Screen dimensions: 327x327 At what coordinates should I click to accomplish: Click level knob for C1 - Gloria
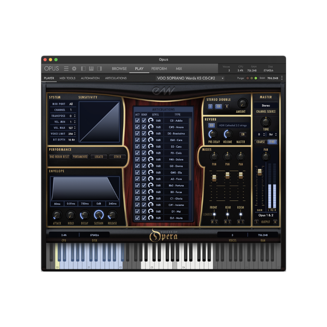[150, 198]
